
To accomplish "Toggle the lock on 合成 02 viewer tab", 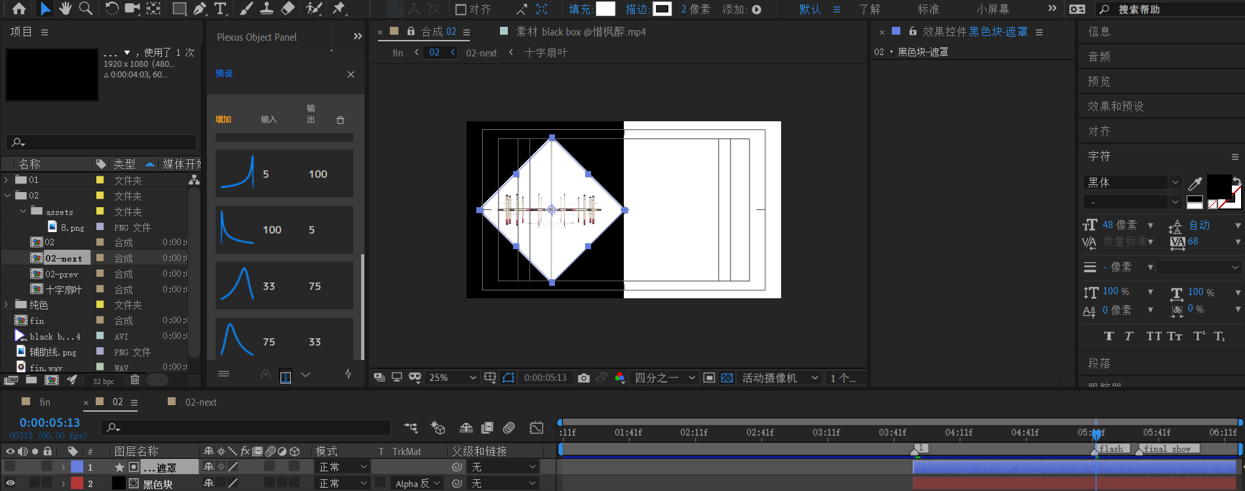I will (411, 31).
